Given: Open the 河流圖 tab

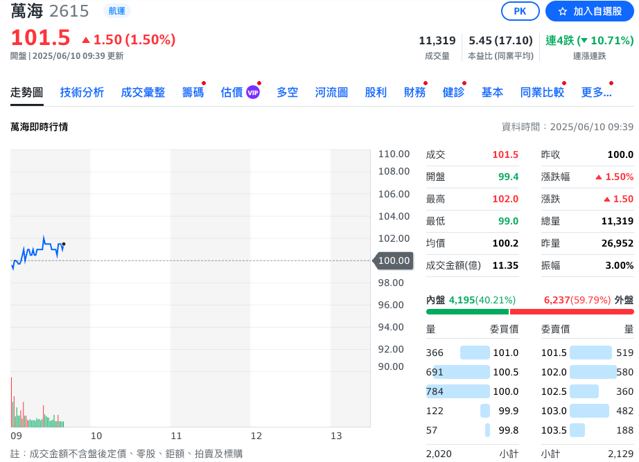Looking at the screenshot, I should [x=331, y=93].
